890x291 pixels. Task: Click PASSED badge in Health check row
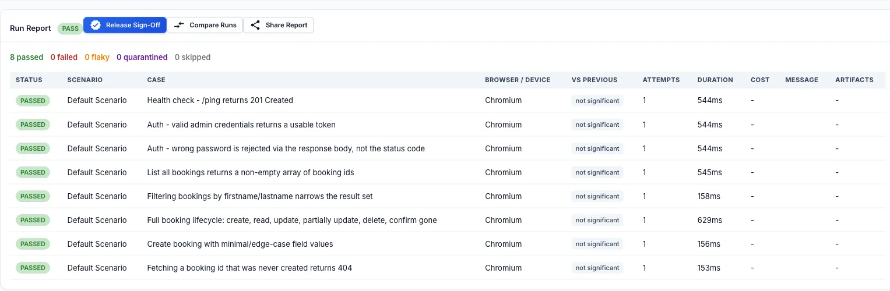tap(33, 101)
